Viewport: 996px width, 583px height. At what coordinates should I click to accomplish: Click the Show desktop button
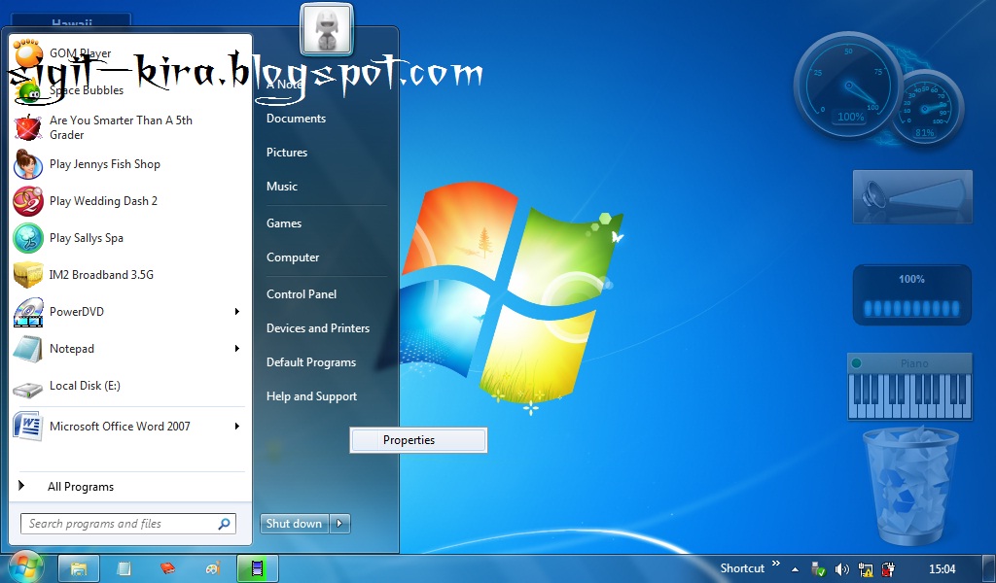click(989, 568)
